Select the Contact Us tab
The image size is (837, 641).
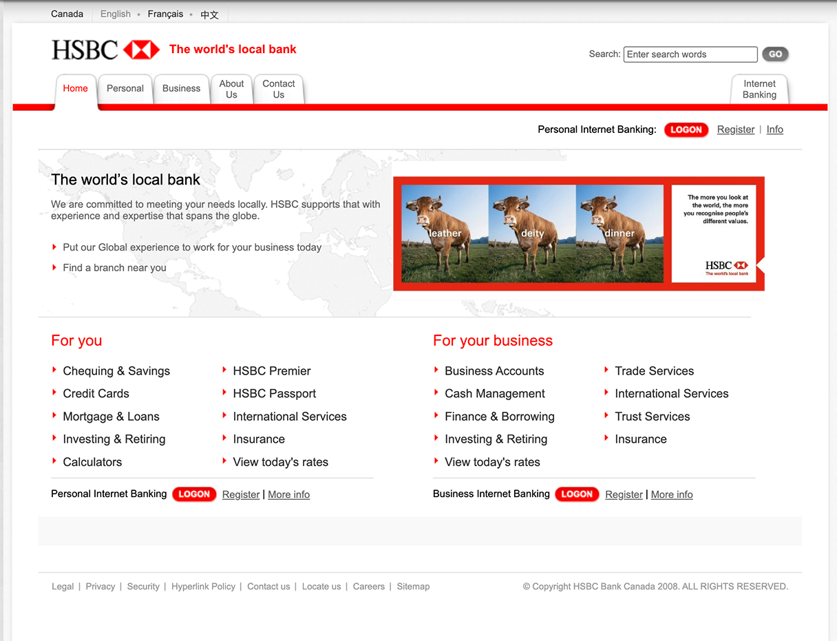279,90
